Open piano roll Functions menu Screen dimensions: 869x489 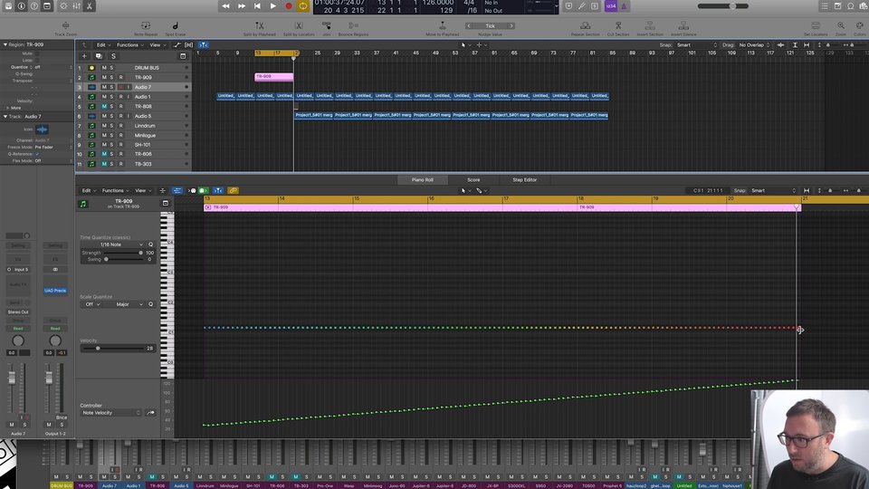click(115, 191)
